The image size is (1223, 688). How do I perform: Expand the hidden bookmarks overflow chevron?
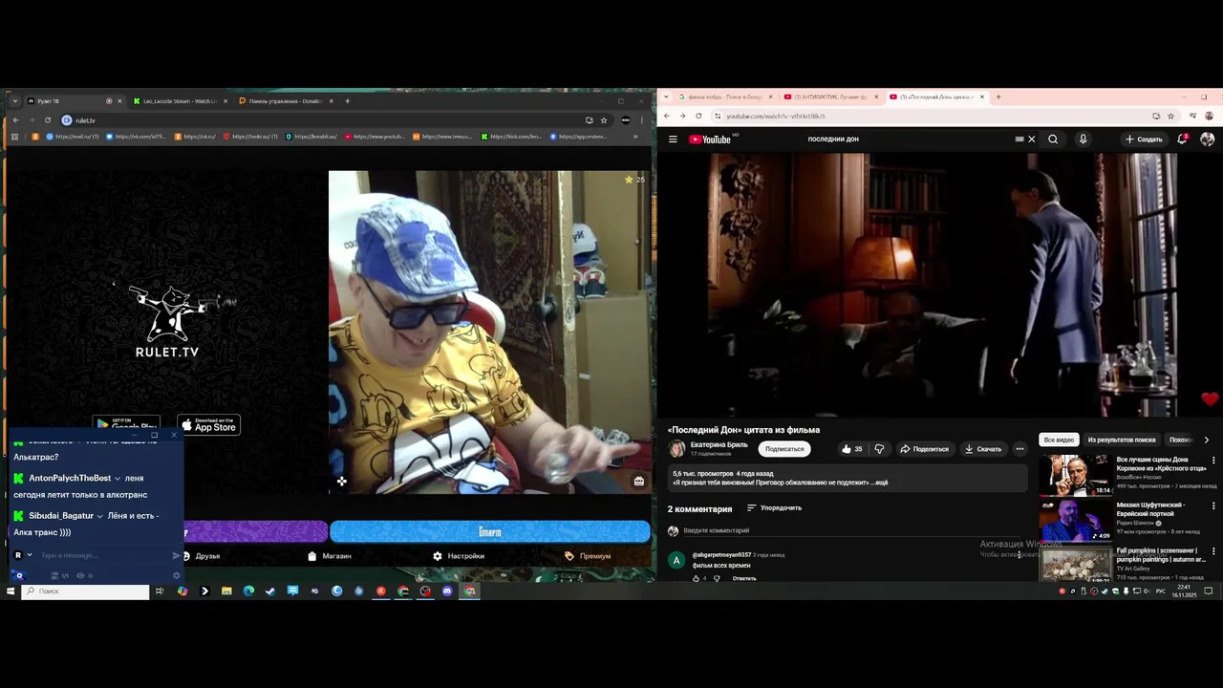click(x=635, y=137)
